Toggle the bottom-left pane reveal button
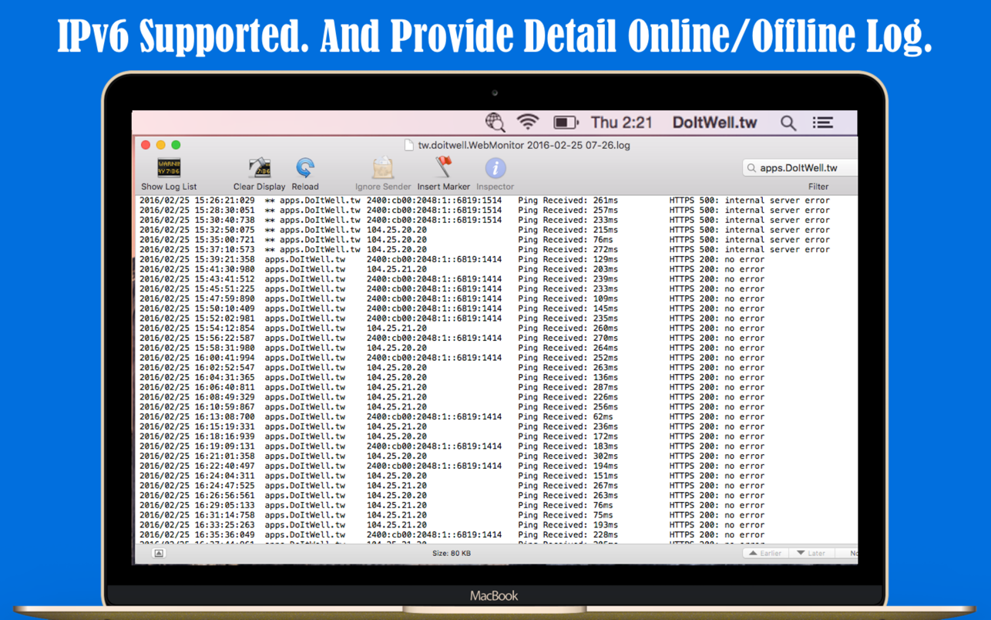 [159, 553]
